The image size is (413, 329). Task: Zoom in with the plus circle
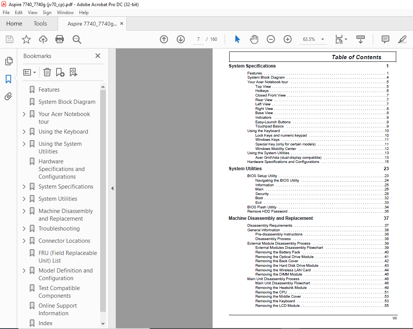click(288, 39)
